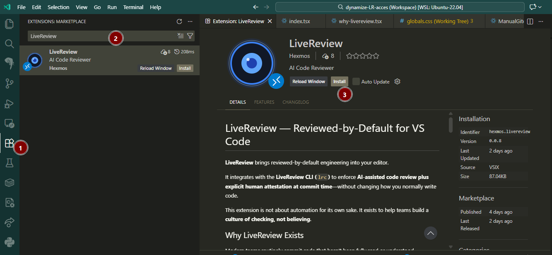The image size is (552, 255).
Task: Click the workspace command center search box
Action: [400, 7]
